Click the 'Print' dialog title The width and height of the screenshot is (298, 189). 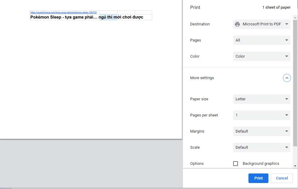point(195,7)
